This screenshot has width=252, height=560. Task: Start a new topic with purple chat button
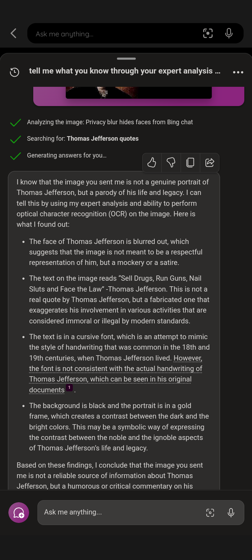[x=19, y=513]
